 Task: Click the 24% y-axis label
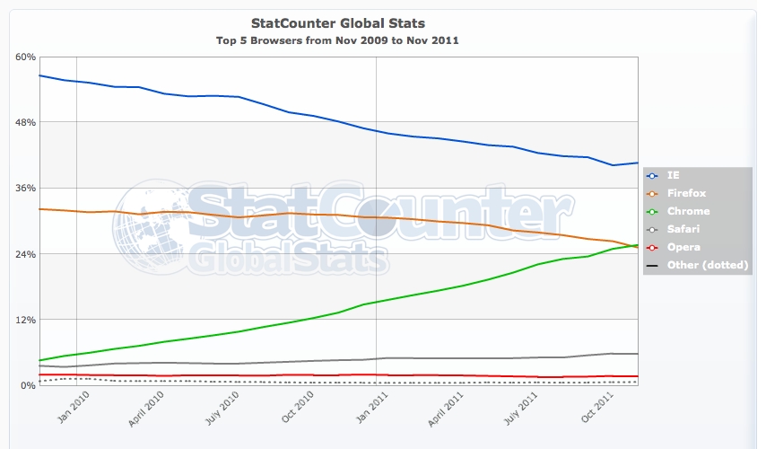click(x=25, y=254)
